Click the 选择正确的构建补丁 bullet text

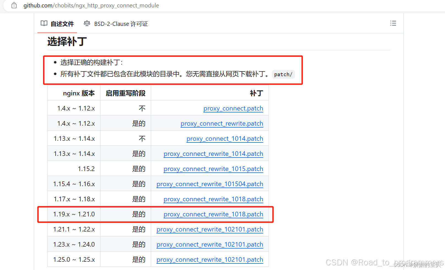pyautogui.click(x=92, y=62)
